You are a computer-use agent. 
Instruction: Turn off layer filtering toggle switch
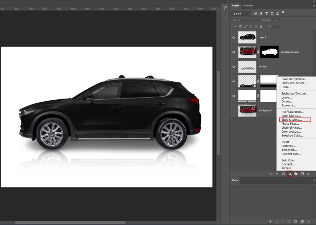pyautogui.click(x=283, y=13)
